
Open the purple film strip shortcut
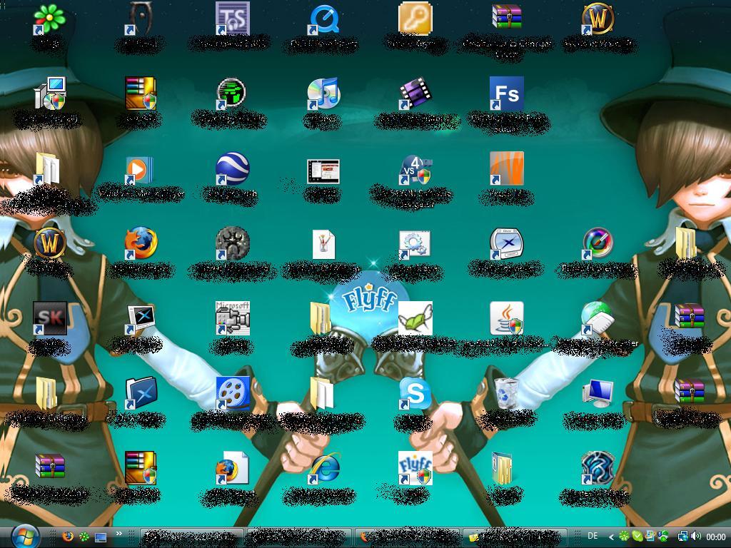point(415,93)
